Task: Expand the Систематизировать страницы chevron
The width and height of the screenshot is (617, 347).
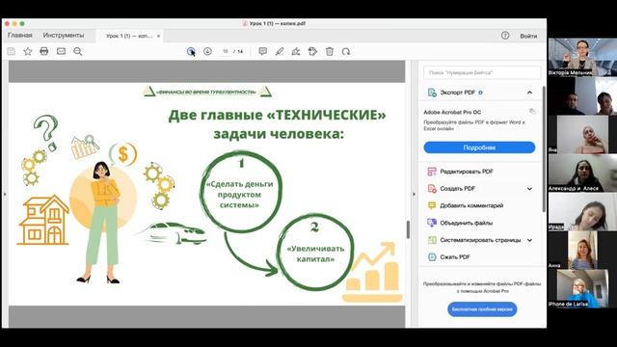Action: tap(529, 240)
